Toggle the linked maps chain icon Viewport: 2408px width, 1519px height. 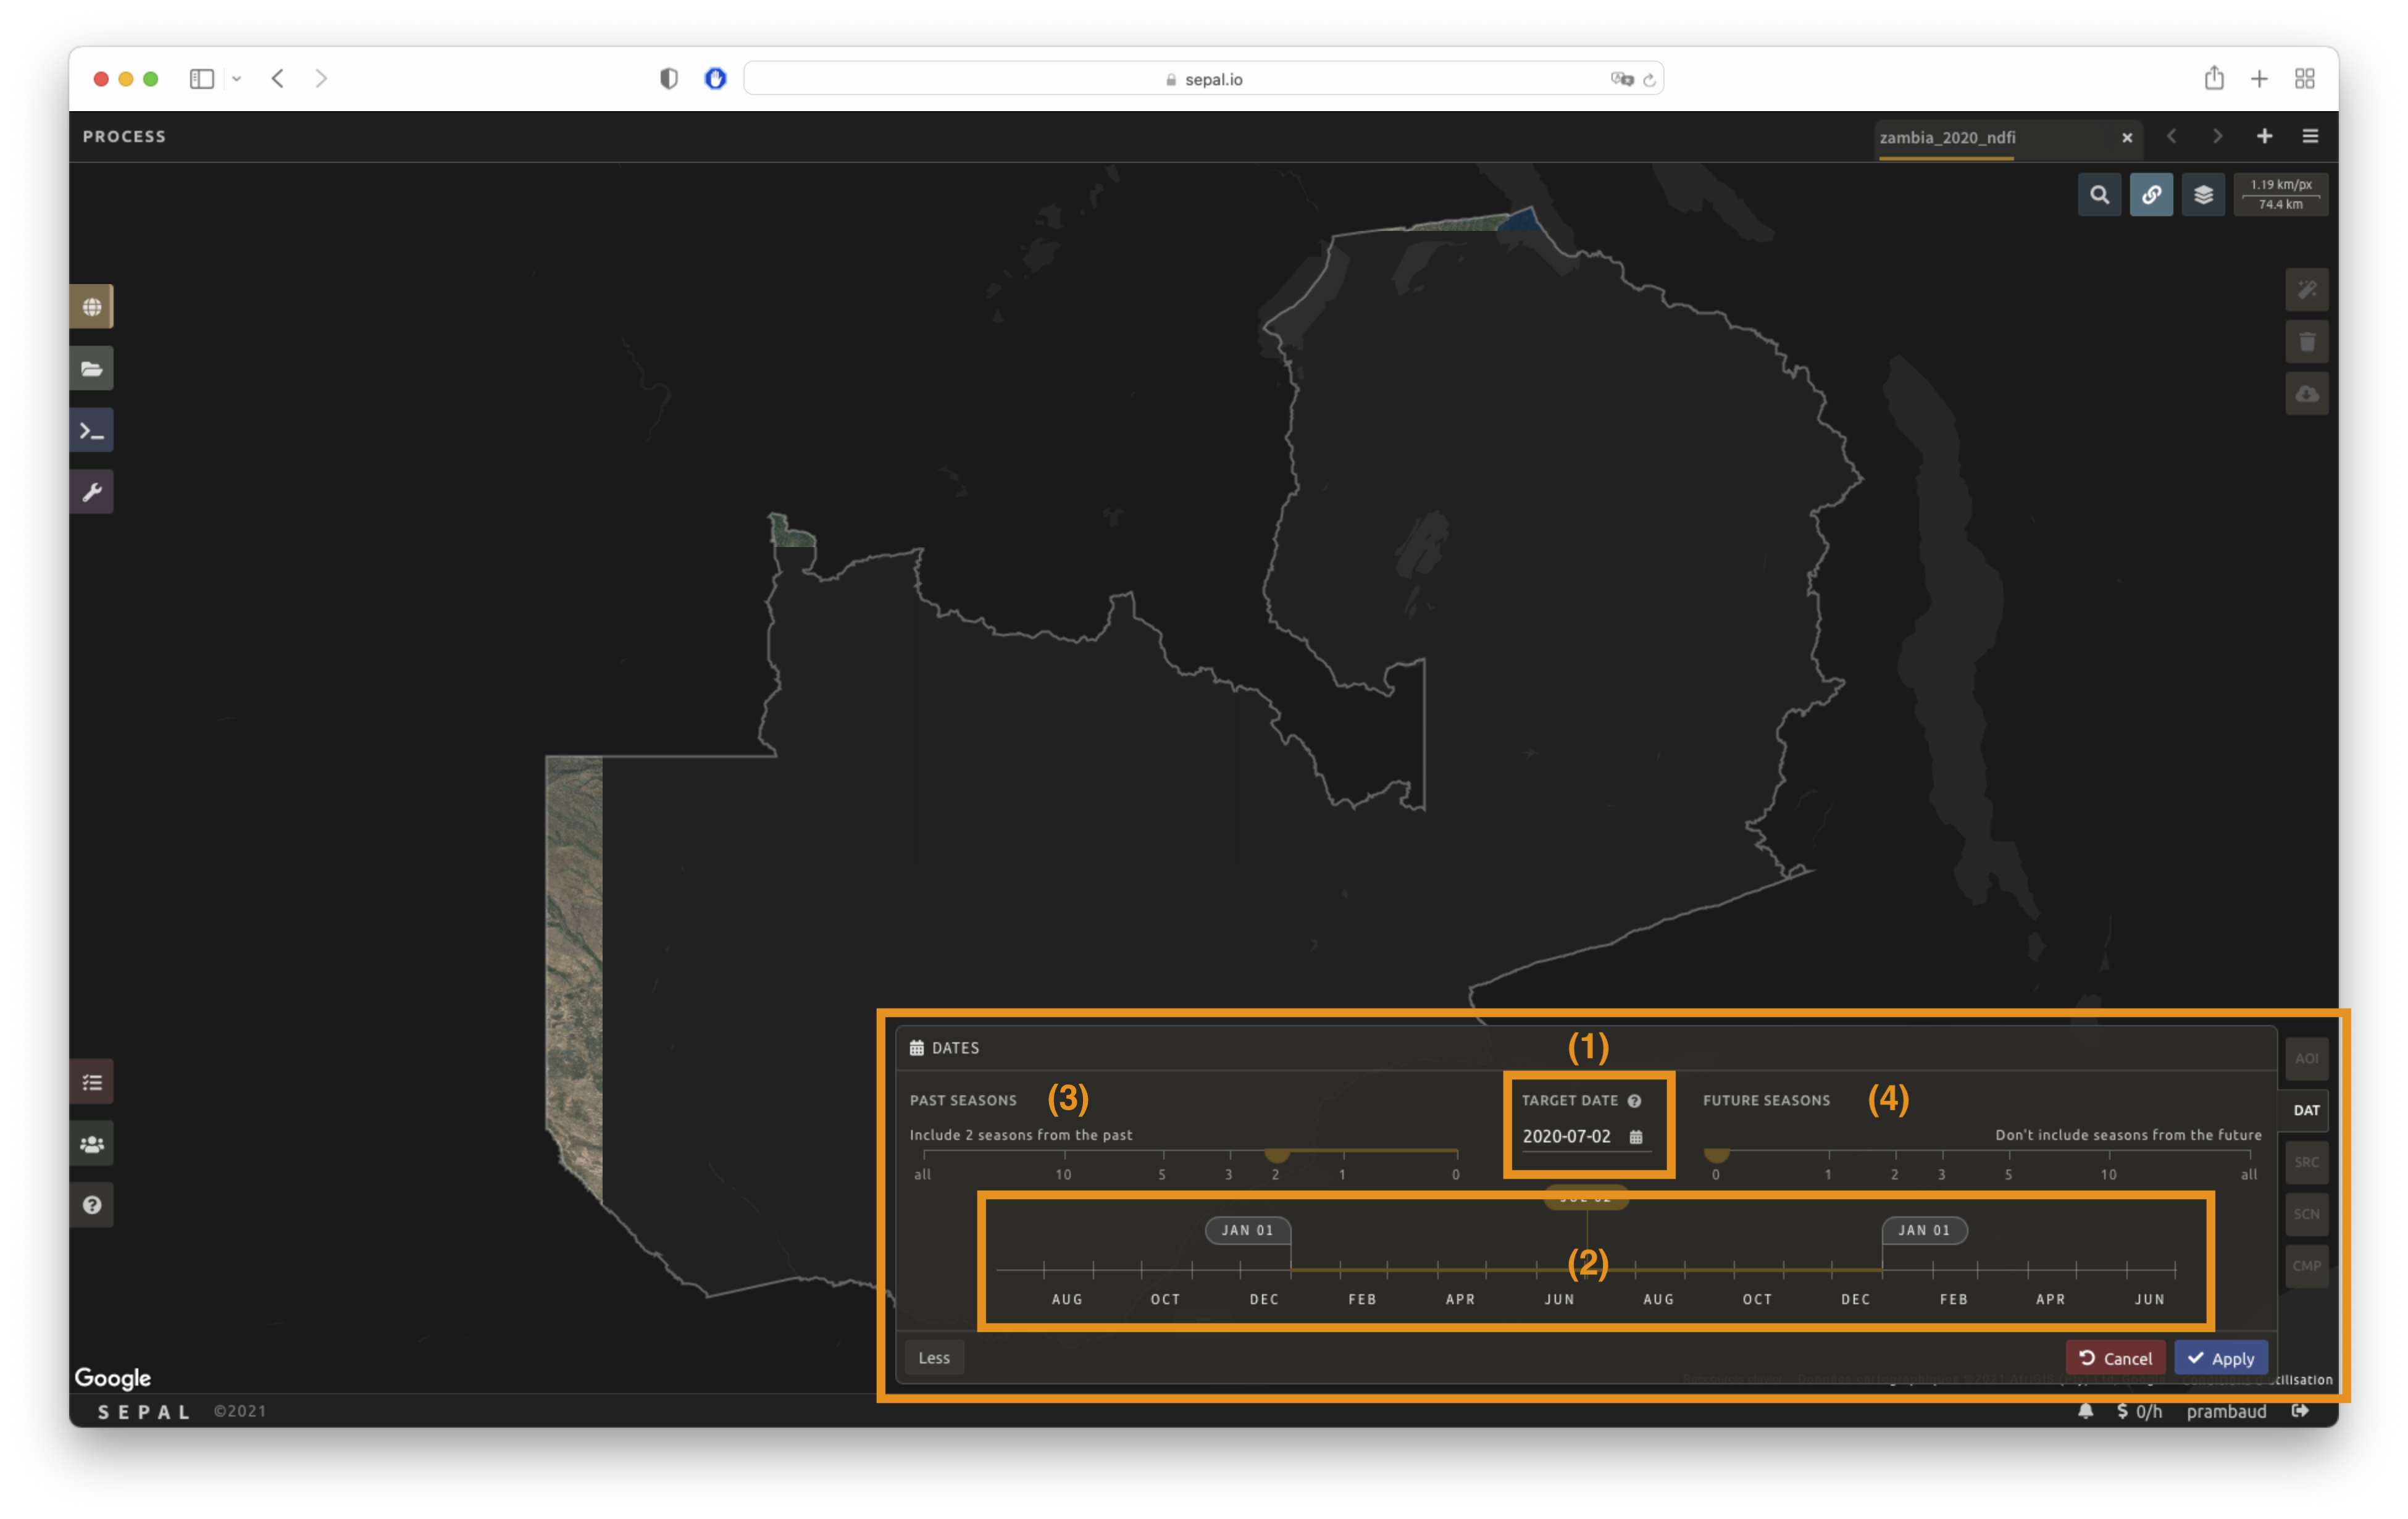pos(2151,195)
